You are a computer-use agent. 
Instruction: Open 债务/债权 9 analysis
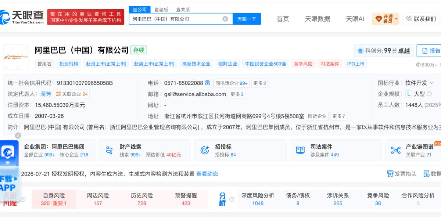(298, 199)
